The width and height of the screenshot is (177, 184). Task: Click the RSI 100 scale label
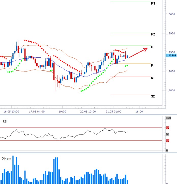coord(168,118)
